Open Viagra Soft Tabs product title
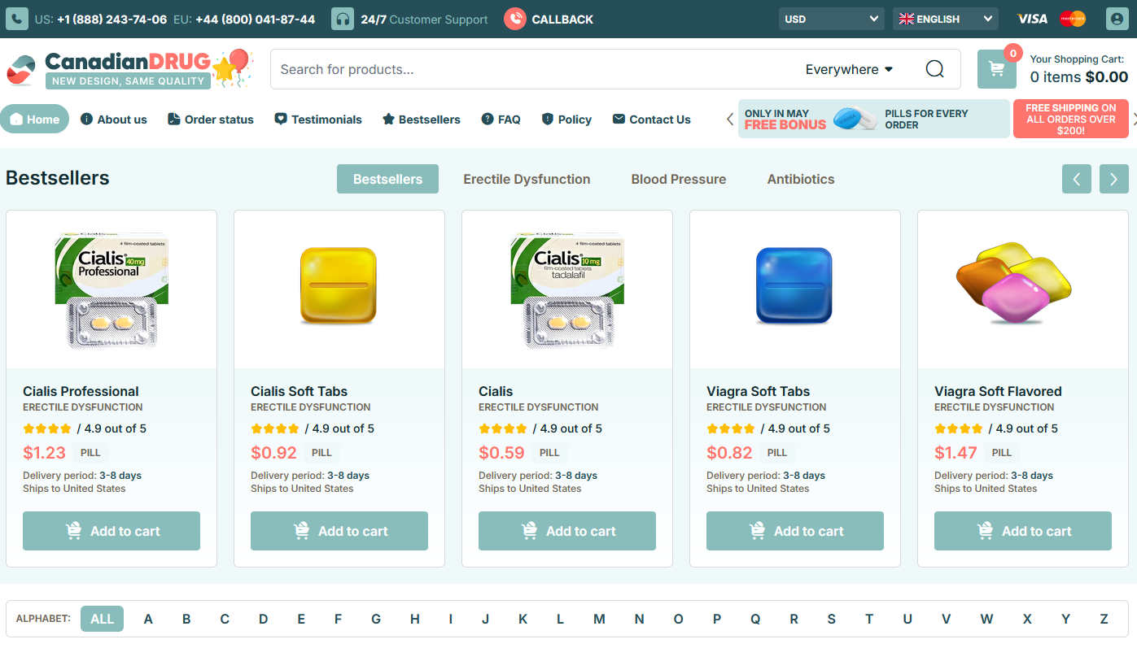 [759, 391]
